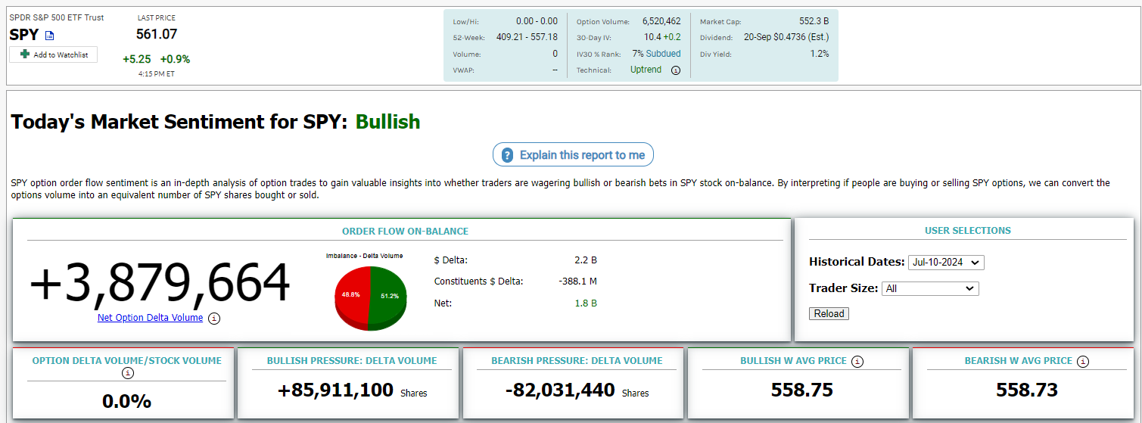The height and width of the screenshot is (423, 1142).
Task: Click the green 51.2% pie slice
Action: click(387, 295)
